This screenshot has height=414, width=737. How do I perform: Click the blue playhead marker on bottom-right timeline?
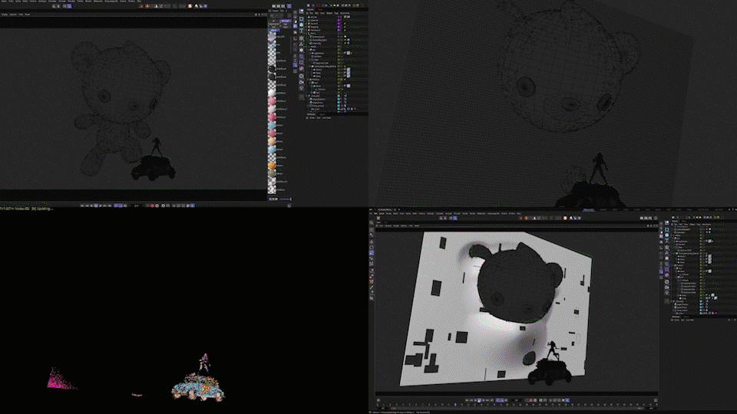(x=455, y=405)
